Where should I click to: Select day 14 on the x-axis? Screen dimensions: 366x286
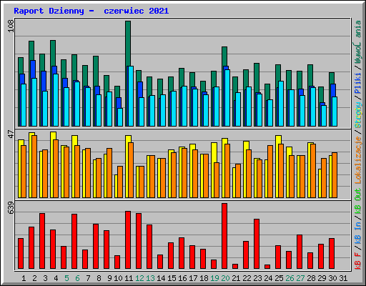tap(161, 278)
